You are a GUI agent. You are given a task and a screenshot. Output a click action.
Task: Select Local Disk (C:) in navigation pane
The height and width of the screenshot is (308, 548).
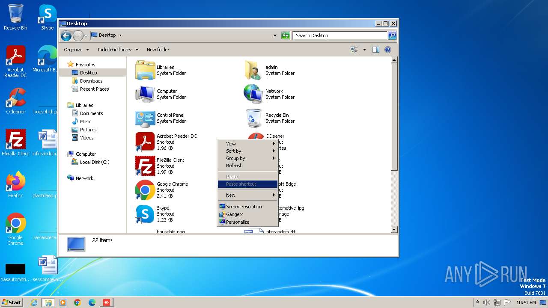(94, 162)
